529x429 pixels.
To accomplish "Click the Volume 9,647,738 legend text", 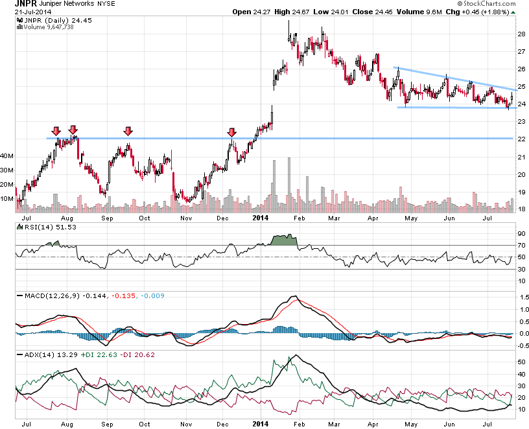I will point(49,27).
